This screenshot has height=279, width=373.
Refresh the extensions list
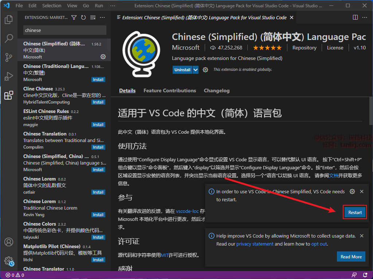pyautogui.click(x=83, y=17)
